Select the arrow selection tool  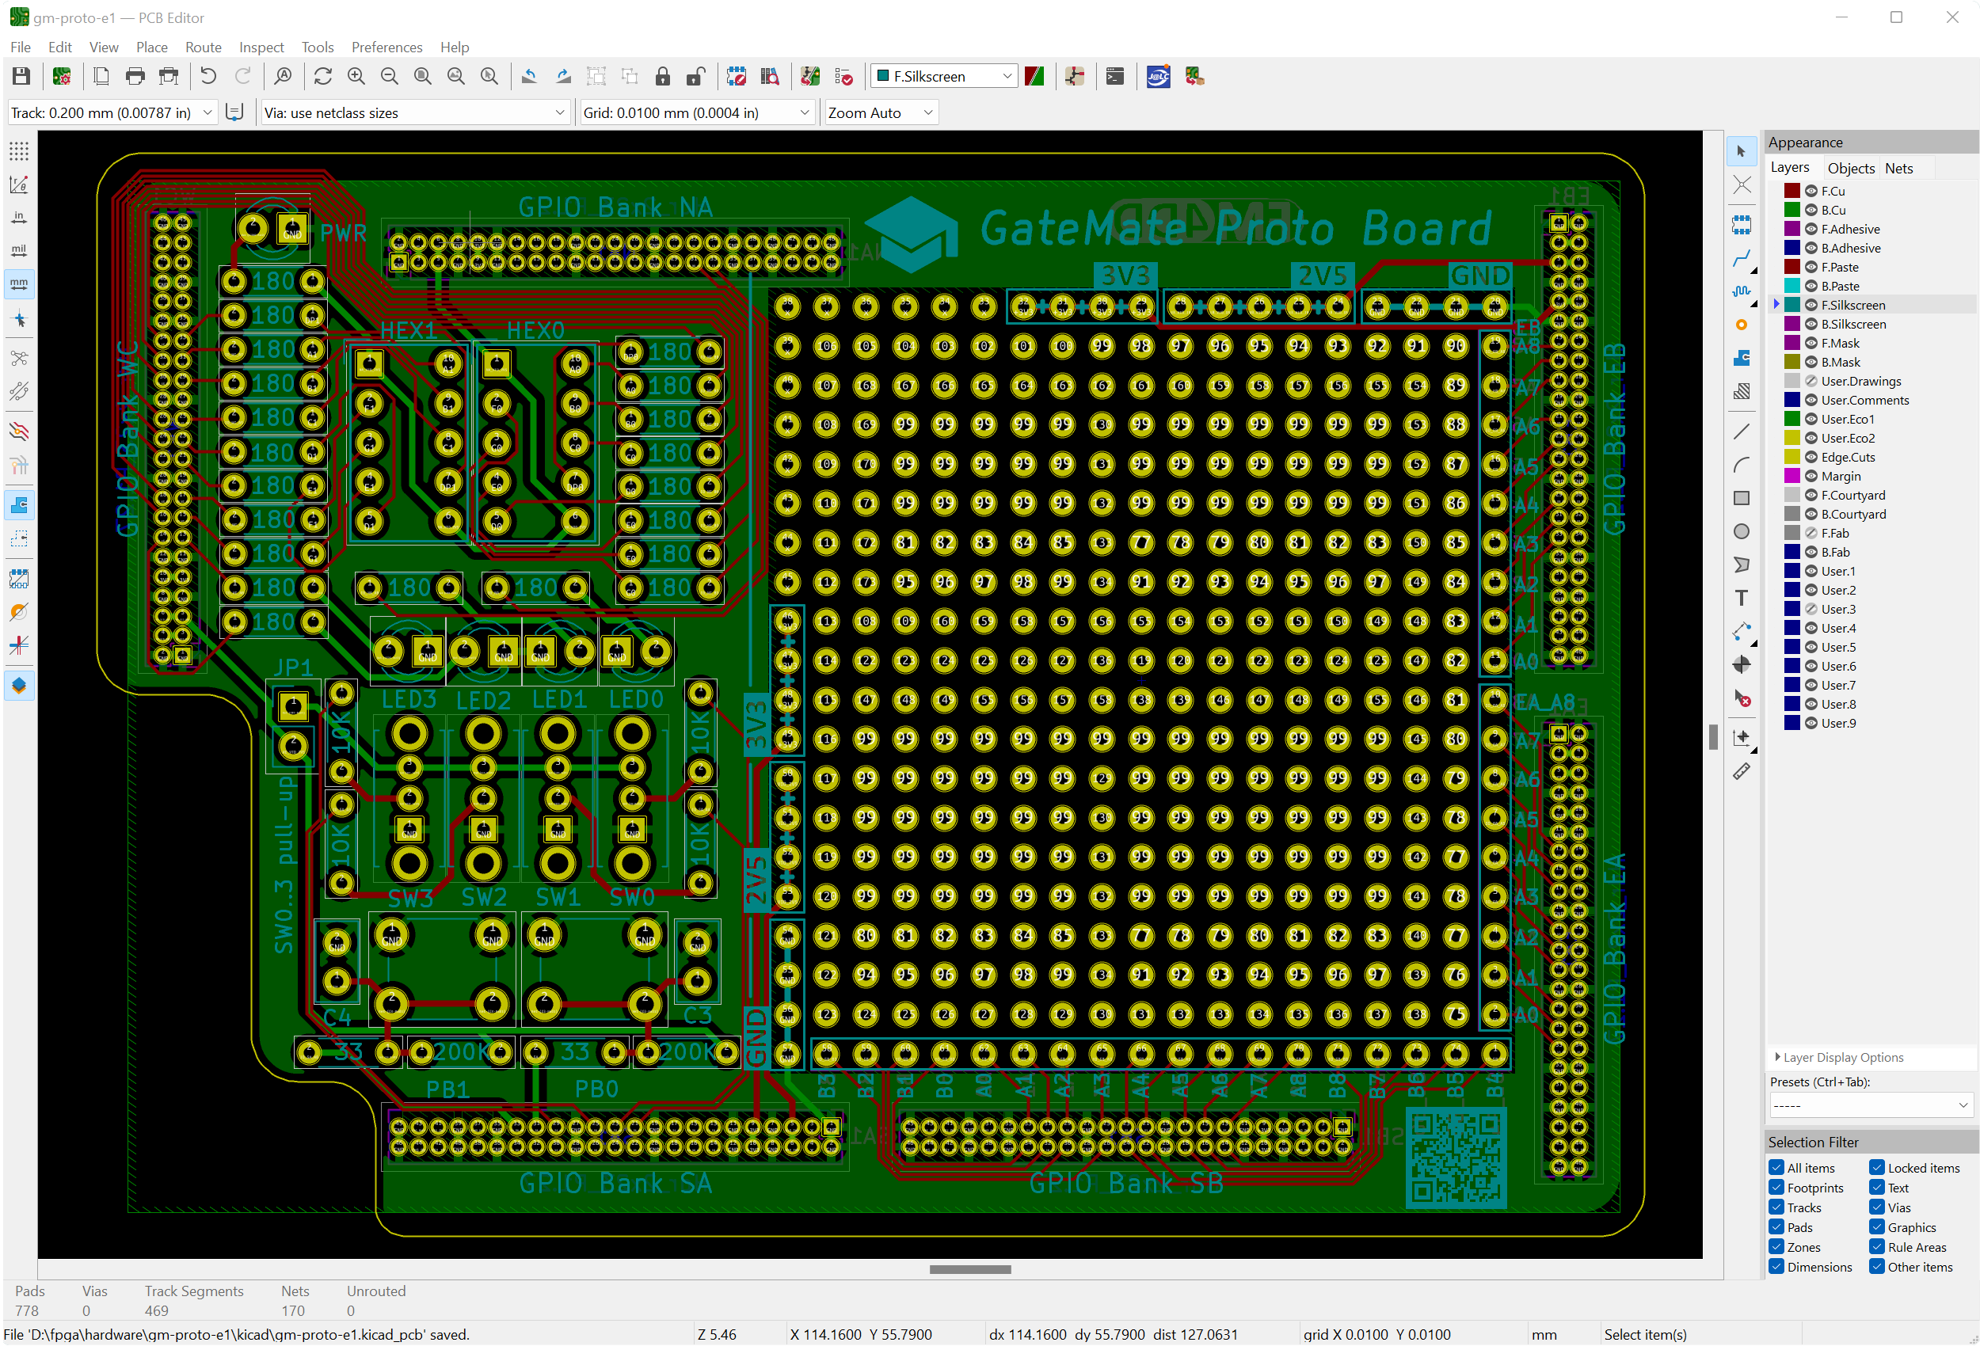[x=1742, y=152]
